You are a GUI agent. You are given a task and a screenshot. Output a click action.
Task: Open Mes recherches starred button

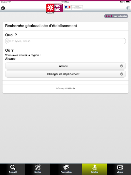(116, 16)
